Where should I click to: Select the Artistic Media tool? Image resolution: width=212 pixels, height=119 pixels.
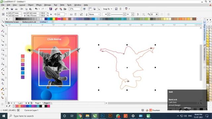(x=2, y=45)
